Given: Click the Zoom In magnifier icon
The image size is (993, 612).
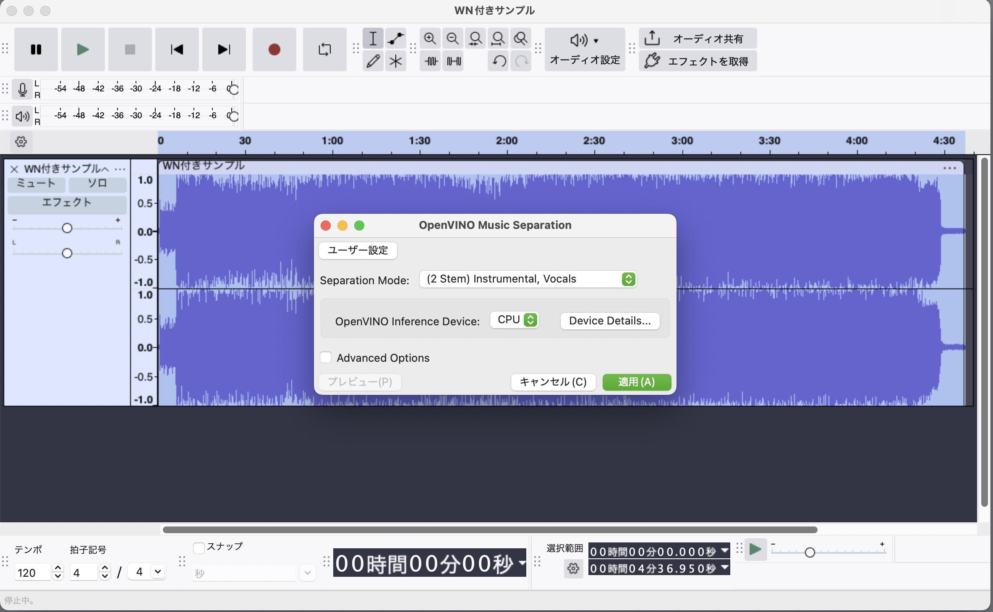Looking at the screenshot, I should (430, 39).
